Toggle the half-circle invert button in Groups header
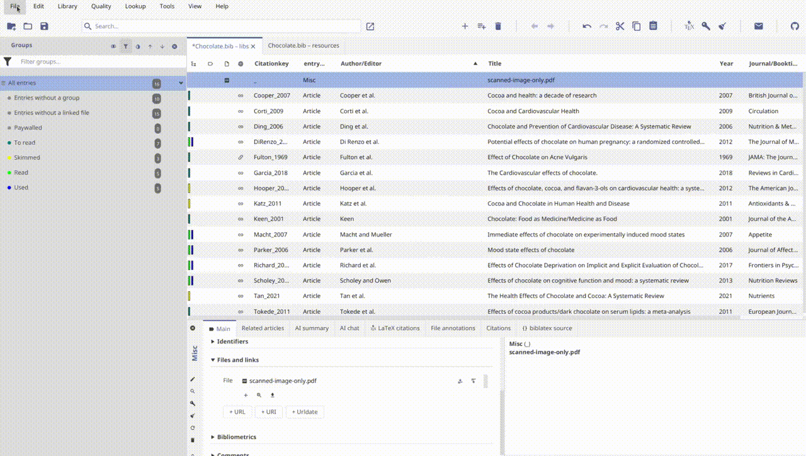The image size is (806, 456). [x=138, y=46]
